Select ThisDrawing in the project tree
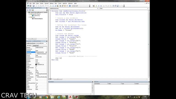The width and height of the screenshot is (176, 99). click(37, 16)
